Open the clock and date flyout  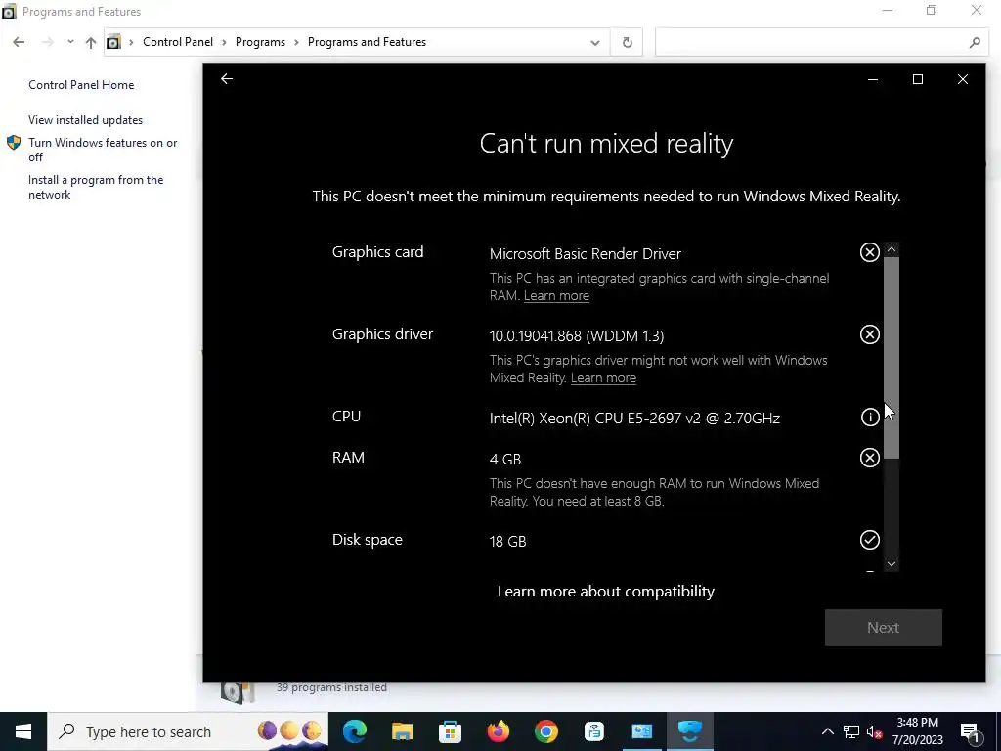[917, 731]
